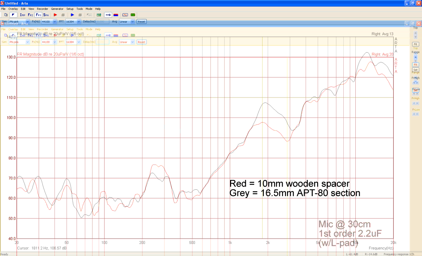Screen dimensions: 422x256
Task: Click the red 'Right Avg:20' label
Action: click(x=382, y=54)
